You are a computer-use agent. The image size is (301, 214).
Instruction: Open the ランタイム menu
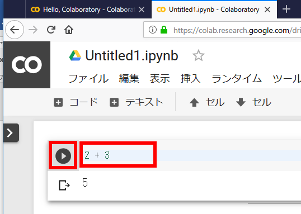click(x=237, y=79)
